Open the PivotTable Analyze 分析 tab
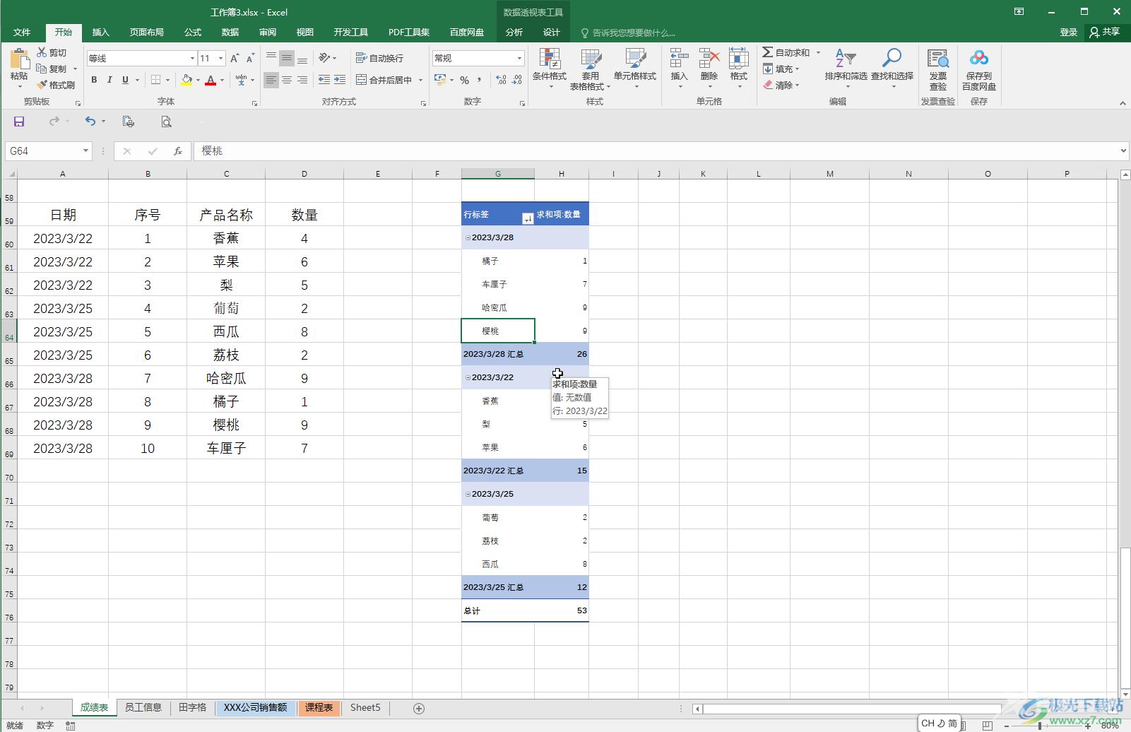The height and width of the screenshot is (732, 1131). [x=514, y=32]
